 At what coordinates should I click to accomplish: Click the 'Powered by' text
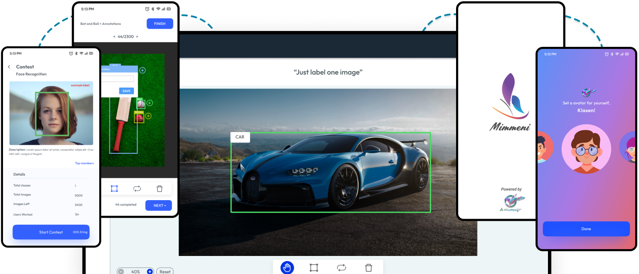511,189
